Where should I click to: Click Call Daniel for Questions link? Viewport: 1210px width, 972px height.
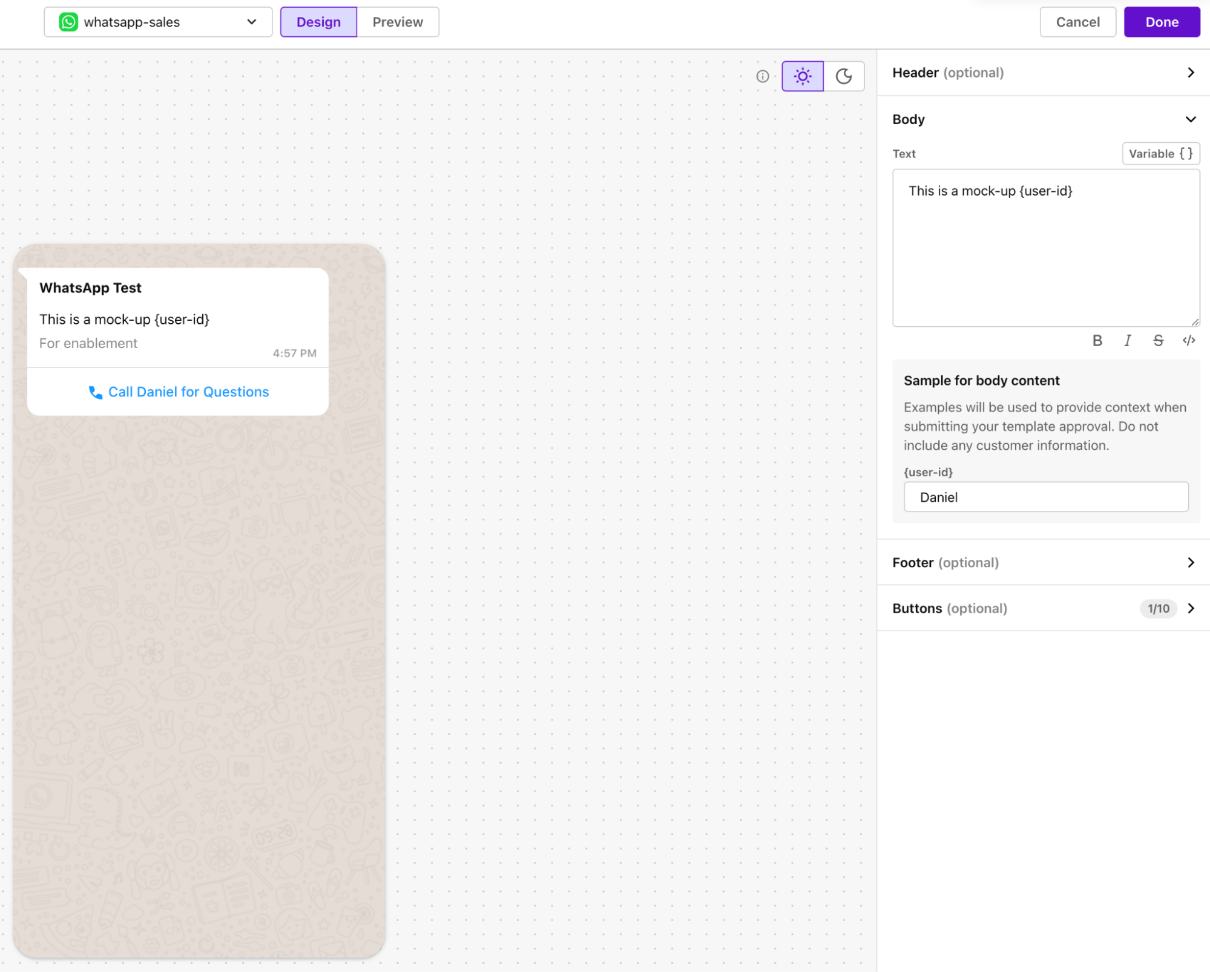[x=188, y=392]
